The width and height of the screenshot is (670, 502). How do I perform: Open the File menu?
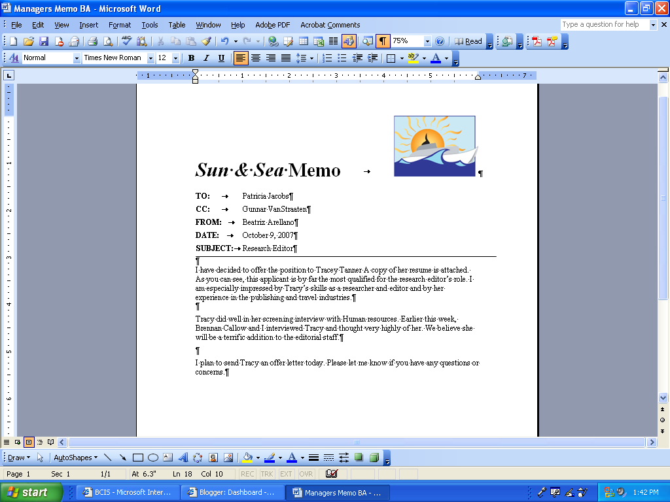16,25
